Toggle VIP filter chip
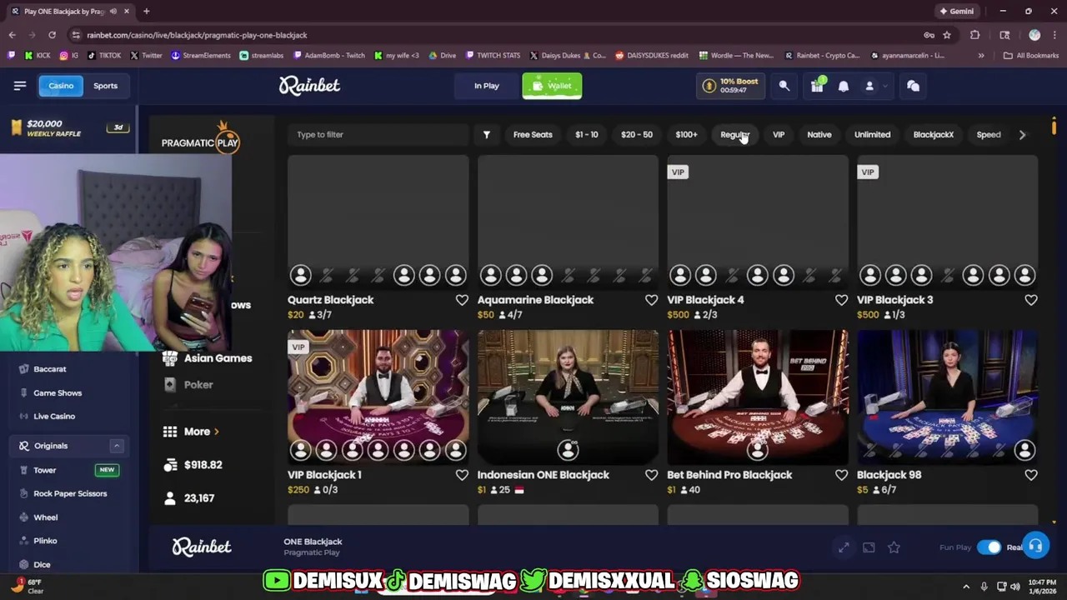Image resolution: width=1067 pixels, height=600 pixels. [779, 134]
